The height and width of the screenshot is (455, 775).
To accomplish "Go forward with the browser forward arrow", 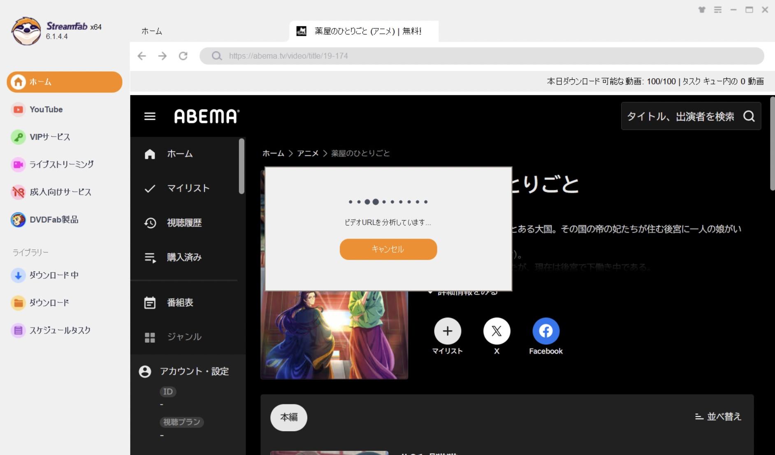I will (162, 56).
